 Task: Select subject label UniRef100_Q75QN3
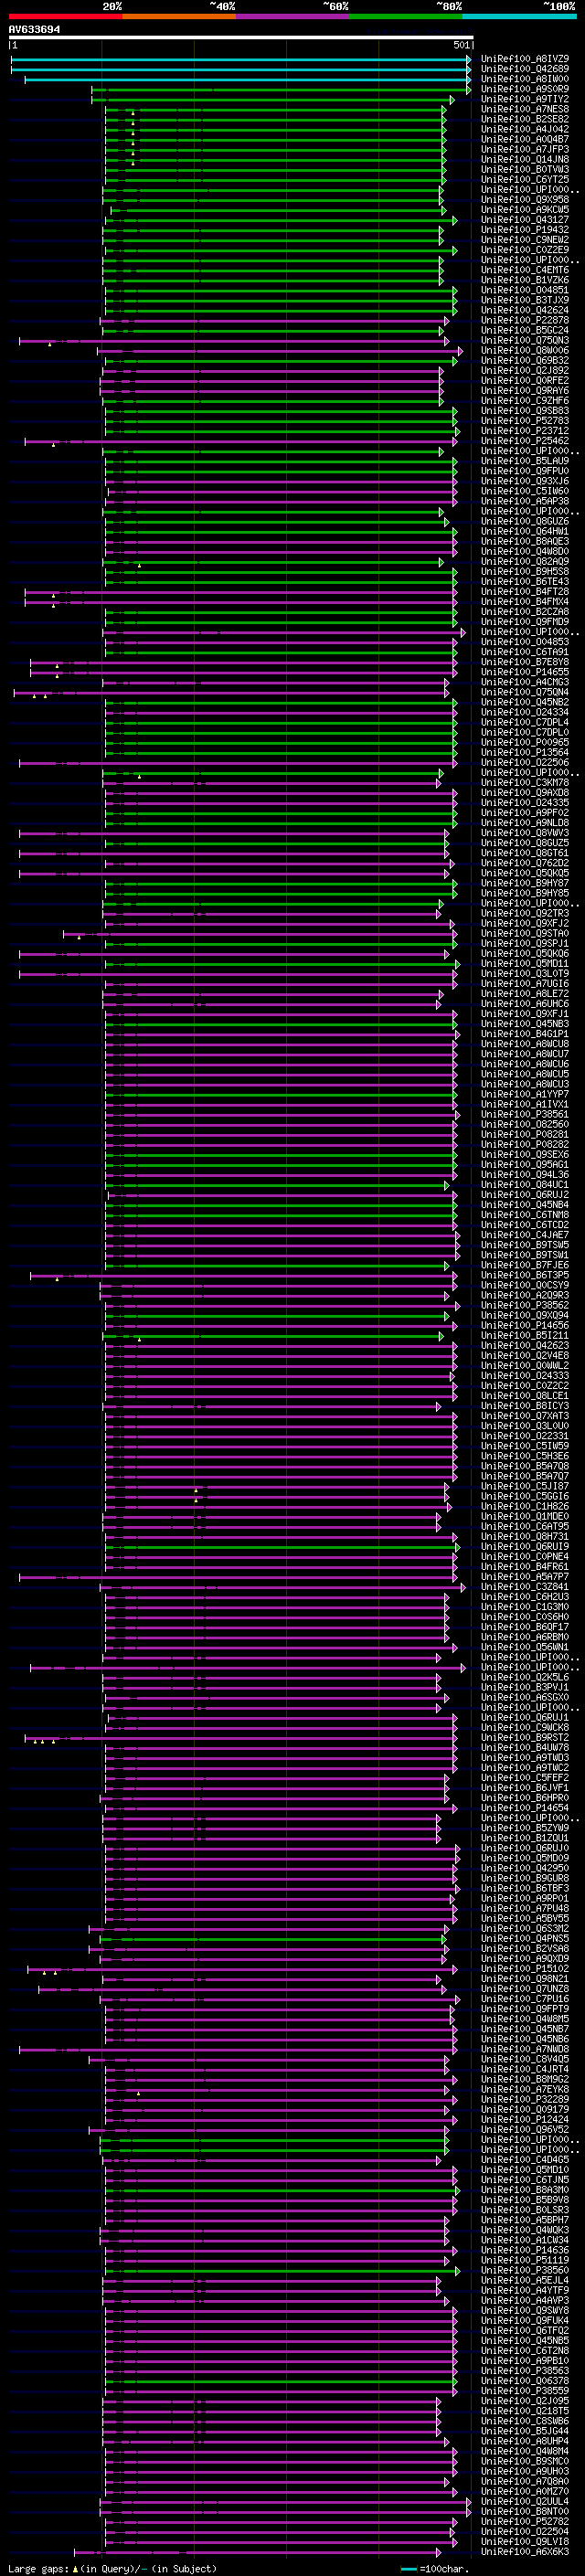(x=525, y=340)
